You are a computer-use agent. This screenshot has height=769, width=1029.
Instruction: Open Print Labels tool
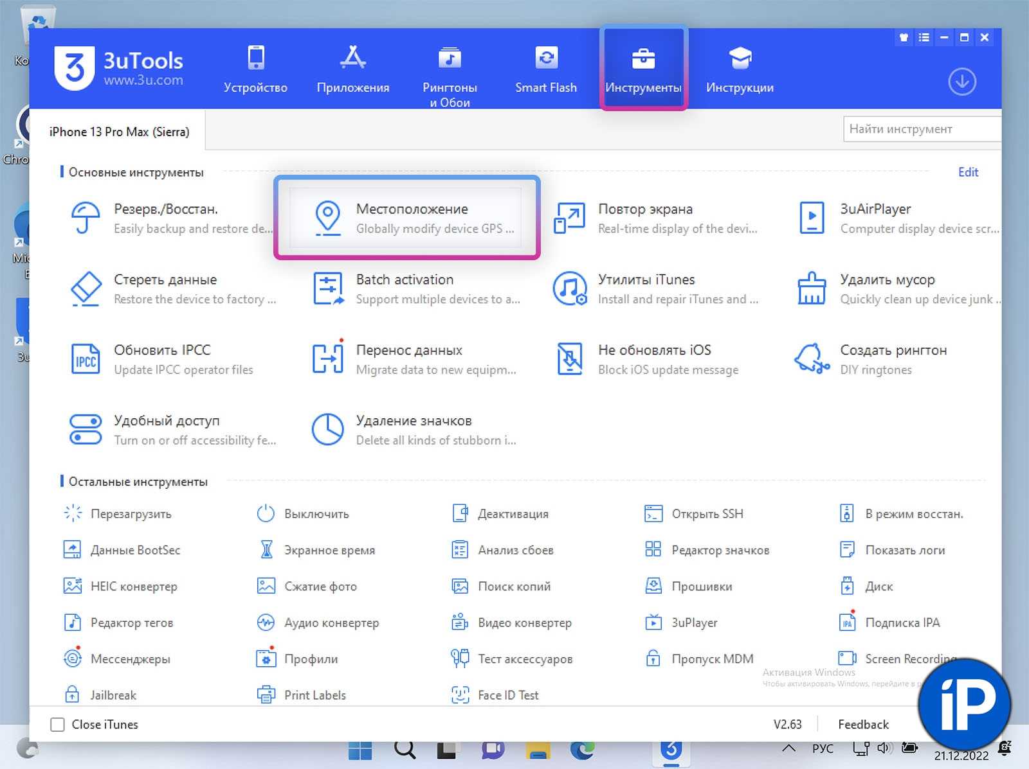pyautogui.click(x=302, y=694)
